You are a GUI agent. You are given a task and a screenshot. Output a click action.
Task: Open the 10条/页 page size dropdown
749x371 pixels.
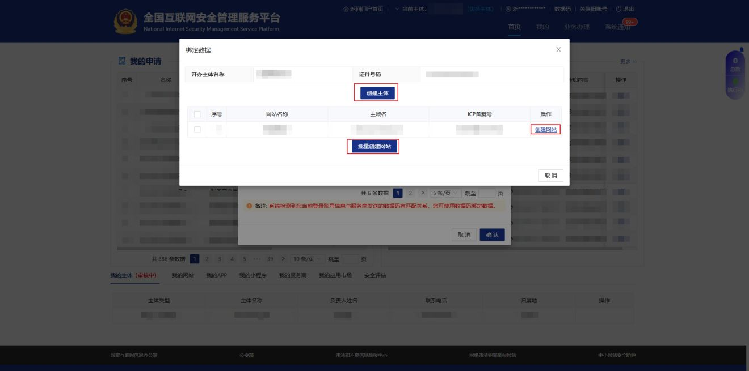306,259
